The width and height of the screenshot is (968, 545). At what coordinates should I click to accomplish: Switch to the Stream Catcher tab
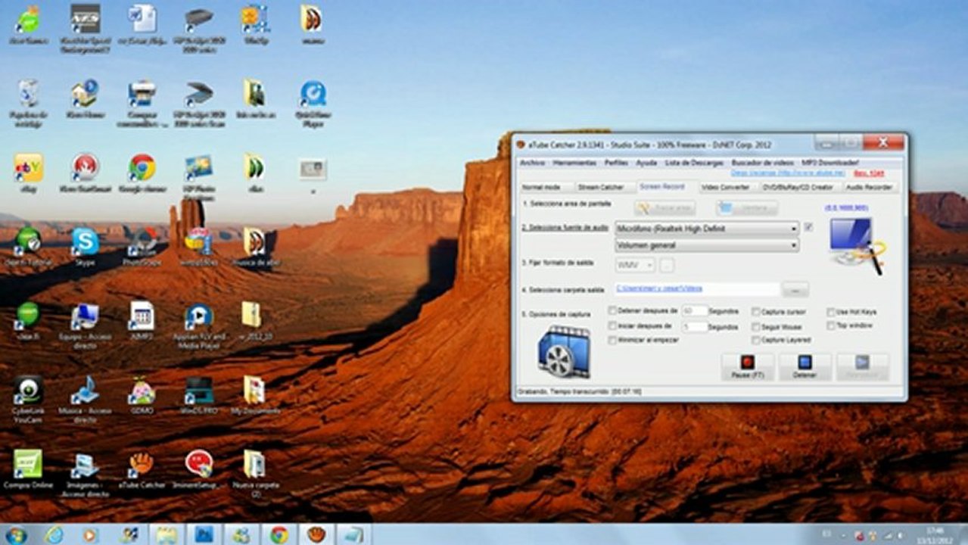[x=601, y=187]
